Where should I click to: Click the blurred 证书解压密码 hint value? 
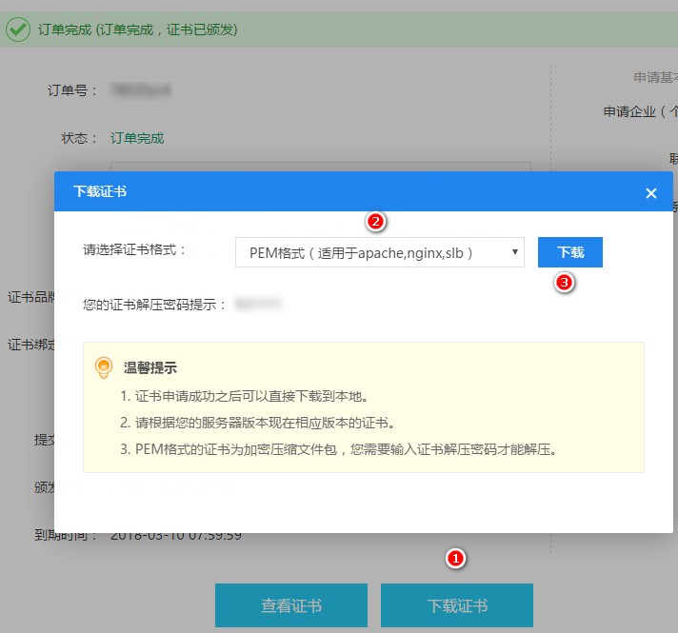(259, 305)
